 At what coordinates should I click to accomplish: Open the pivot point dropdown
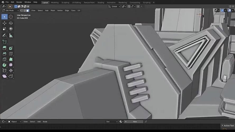(x=124, y=6)
